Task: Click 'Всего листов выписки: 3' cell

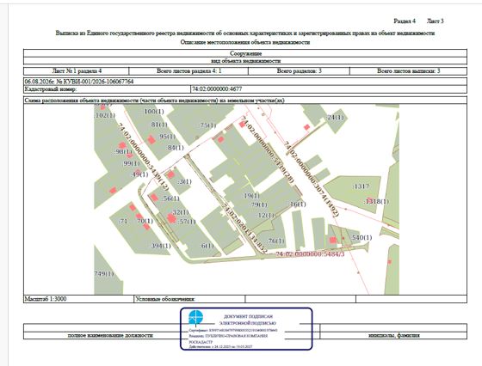Action: pos(409,70)
